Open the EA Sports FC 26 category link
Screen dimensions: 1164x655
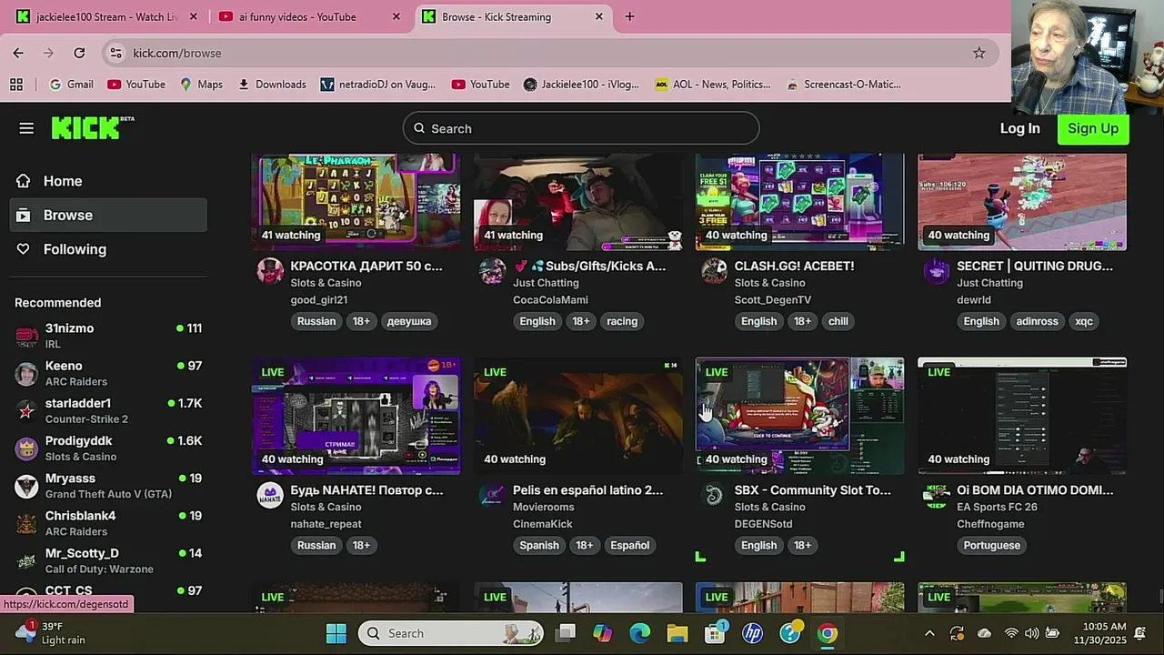997,507
